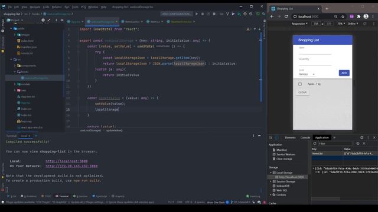This screenshot has width=378, height=212.
Task: Stop the running process in the IDE toolbar
Action: tap(214, 14)
